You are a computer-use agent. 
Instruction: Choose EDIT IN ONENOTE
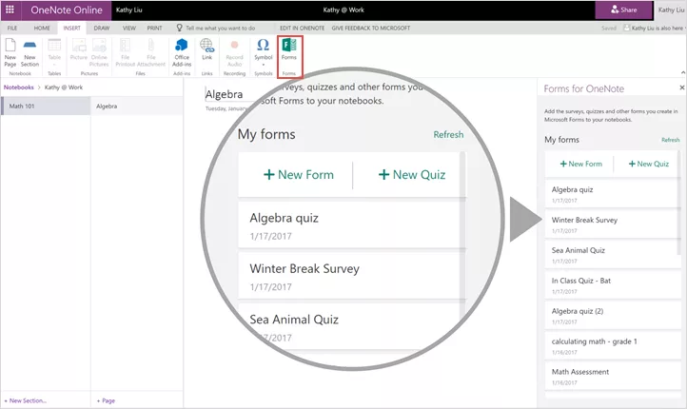pos(303,28)
